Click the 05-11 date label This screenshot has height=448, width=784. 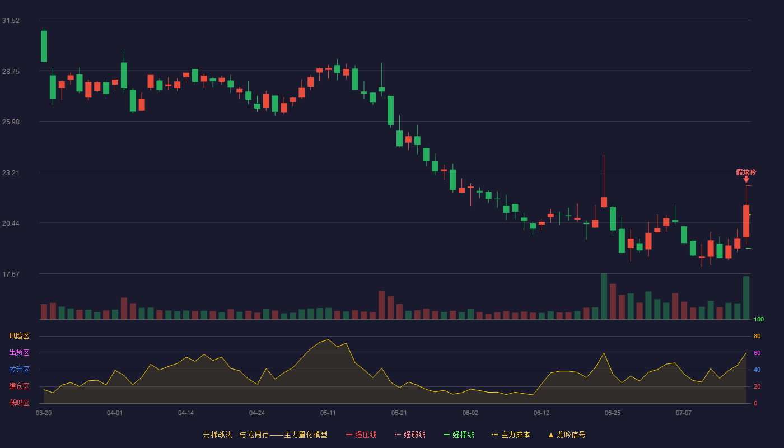328,413
